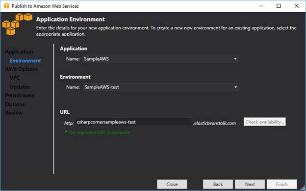Go to the Updates step
This screenshot has height=191, width=306.
point(20,87)
